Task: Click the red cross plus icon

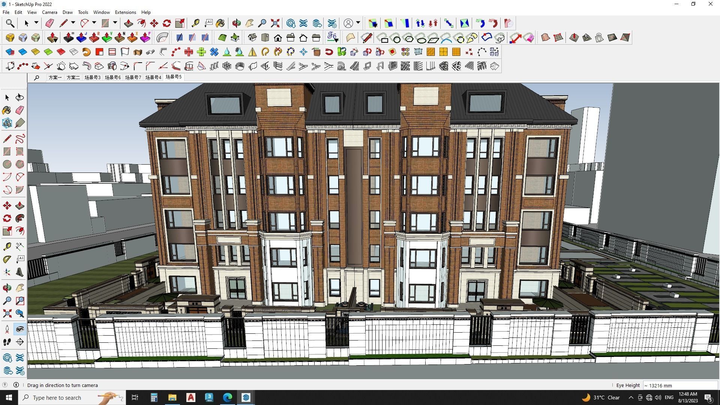Action: pos(189,52)
